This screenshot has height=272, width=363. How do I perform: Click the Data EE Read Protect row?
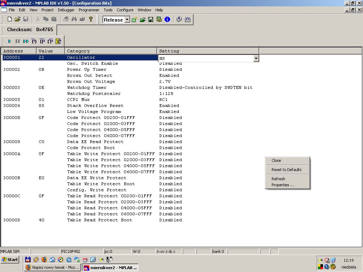point(130,142)
